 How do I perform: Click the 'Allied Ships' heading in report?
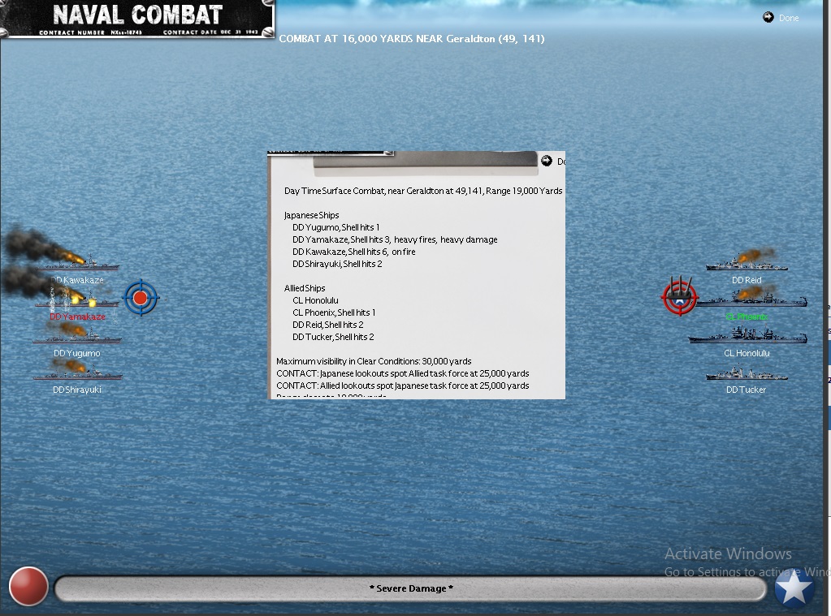(304, 288)
